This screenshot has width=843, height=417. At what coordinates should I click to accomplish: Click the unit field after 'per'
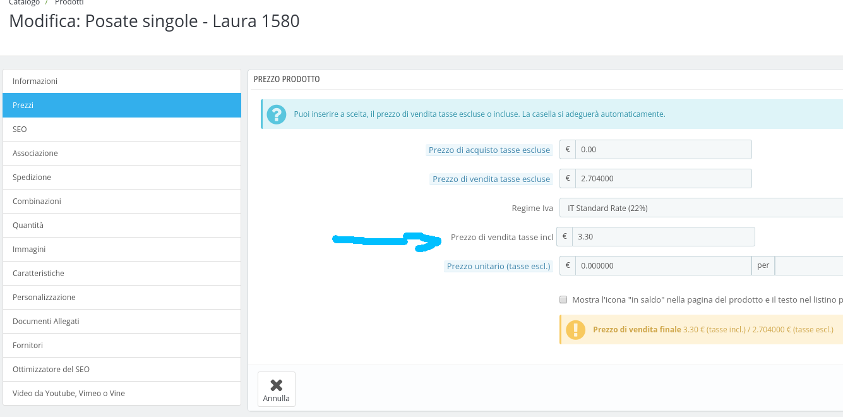[809, 266]
